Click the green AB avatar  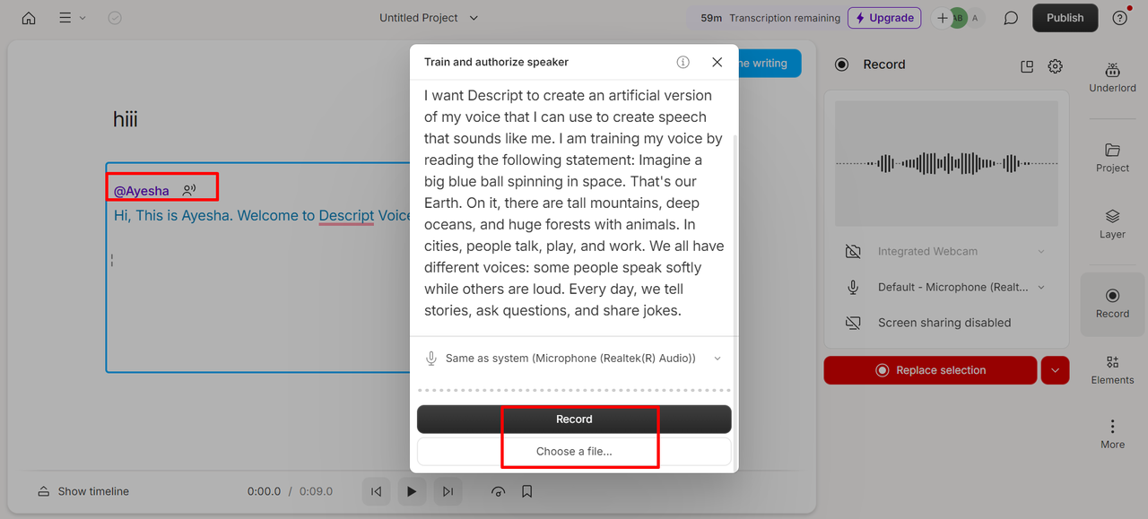(958, 18)
